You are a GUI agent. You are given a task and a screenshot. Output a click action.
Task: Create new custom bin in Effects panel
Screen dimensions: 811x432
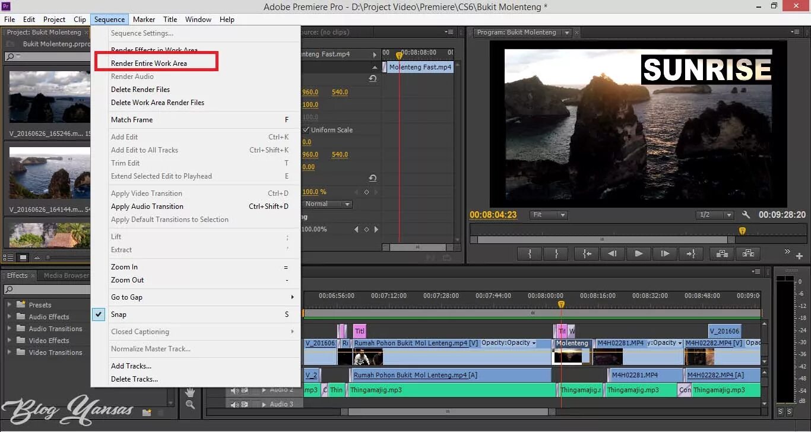147,412
